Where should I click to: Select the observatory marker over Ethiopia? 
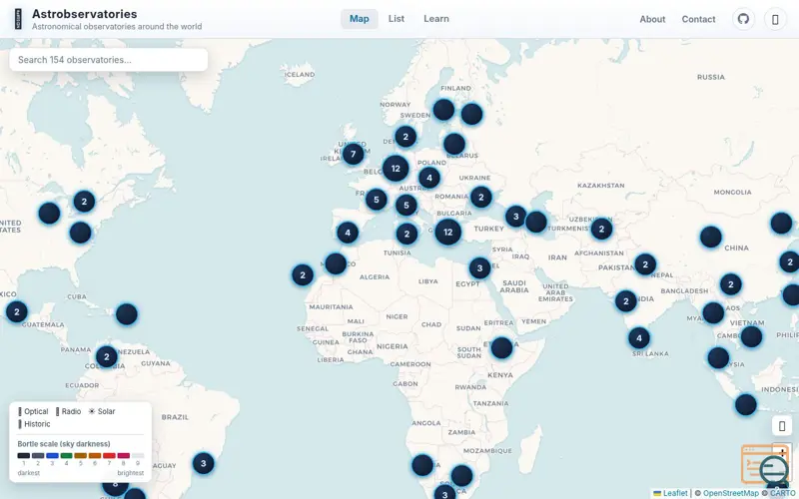click(501, 347)
